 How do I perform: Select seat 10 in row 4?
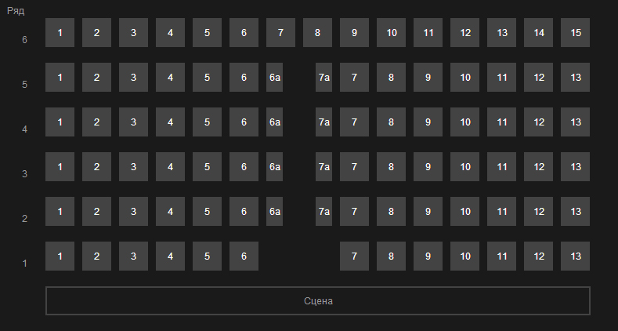tap(464, 122)
